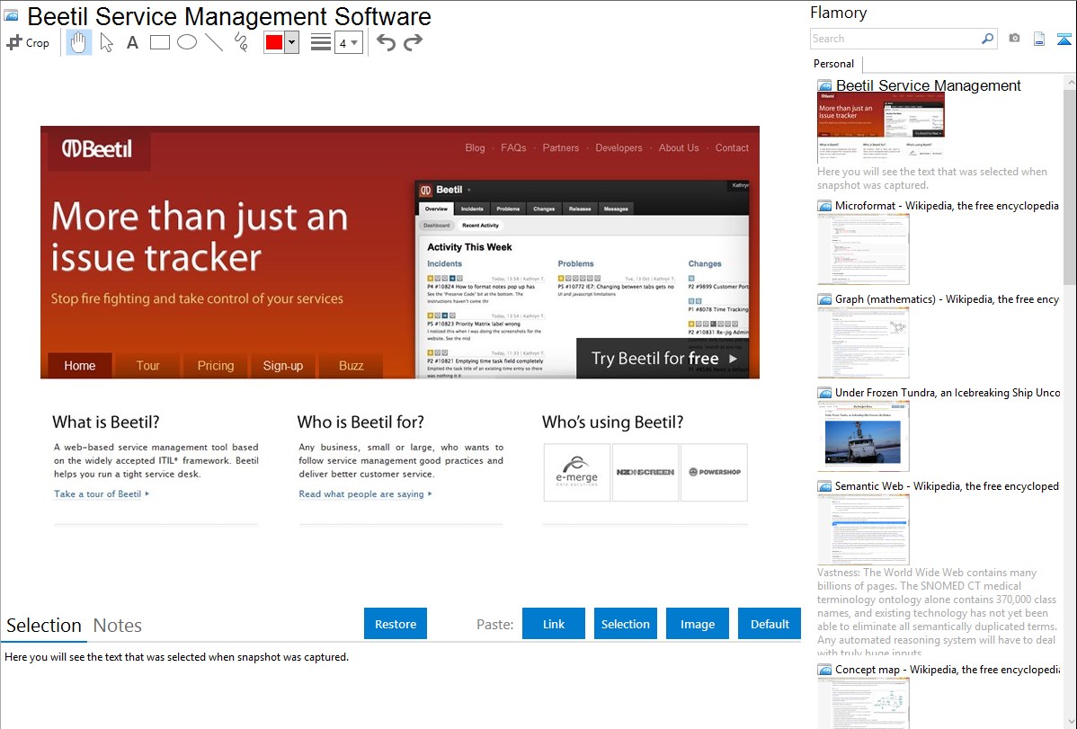Click the Partners link in Beetil header
This screenshot has width=1077, height=729.
click(560, 147)
